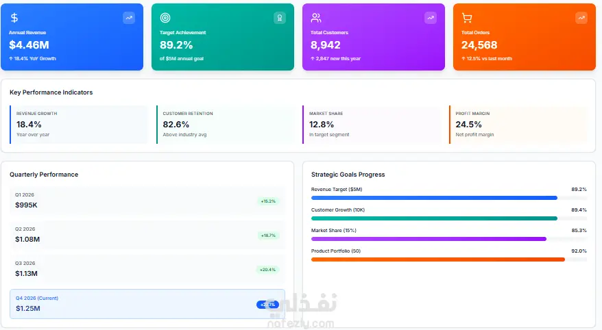The image size is (602, 330).
Task: Click the 'of $5M annual goal' text
Action: pyautogui.click(x=182, y=59)
